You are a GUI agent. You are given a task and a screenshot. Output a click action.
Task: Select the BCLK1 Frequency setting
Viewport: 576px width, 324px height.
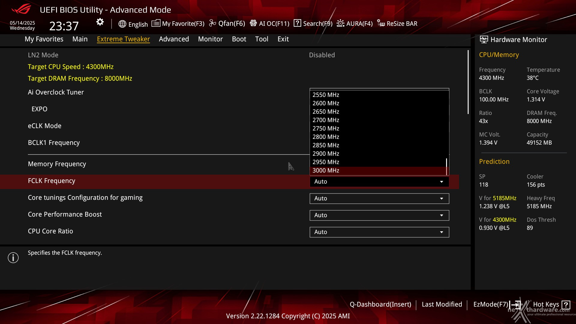54,143
